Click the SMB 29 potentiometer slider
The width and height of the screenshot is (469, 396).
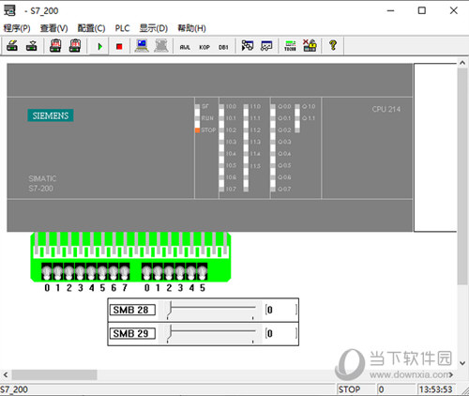pos(210,333)
